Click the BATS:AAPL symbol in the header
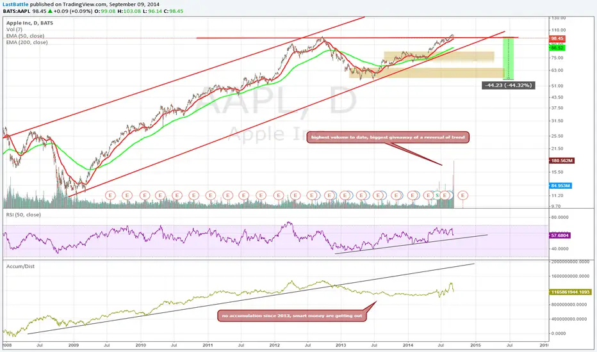Screen dimensions: 597x352 click(x=17, y=11)
